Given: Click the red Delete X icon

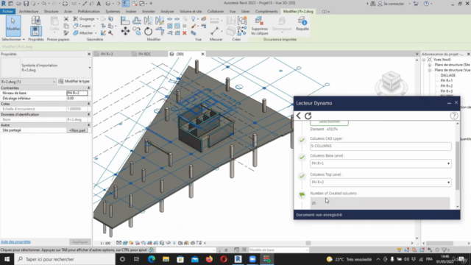Looking at the screenshot, I should (185, 33).
